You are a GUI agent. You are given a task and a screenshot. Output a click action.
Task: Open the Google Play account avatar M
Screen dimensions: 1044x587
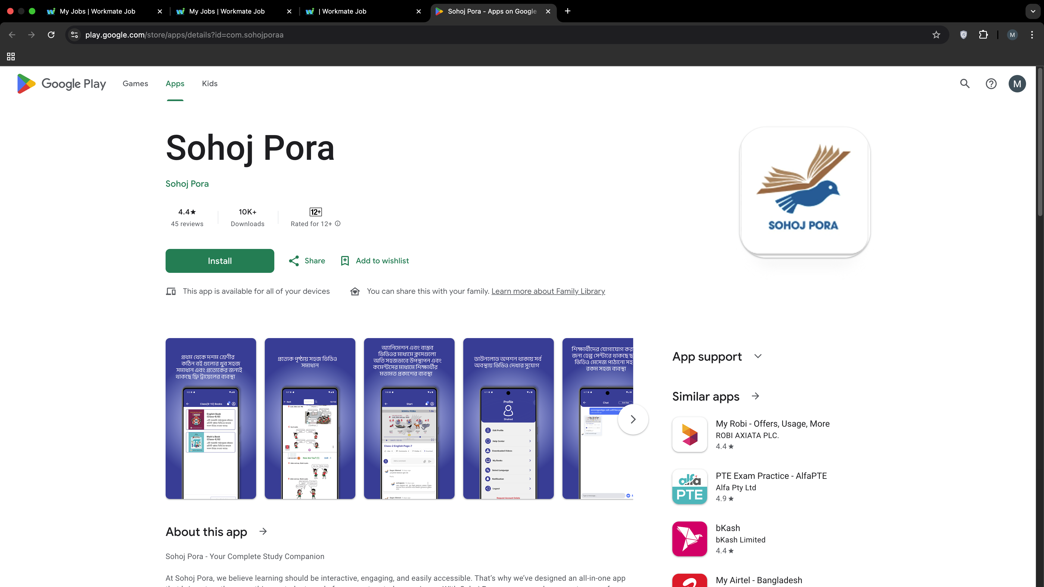(x=1017, y=84)
